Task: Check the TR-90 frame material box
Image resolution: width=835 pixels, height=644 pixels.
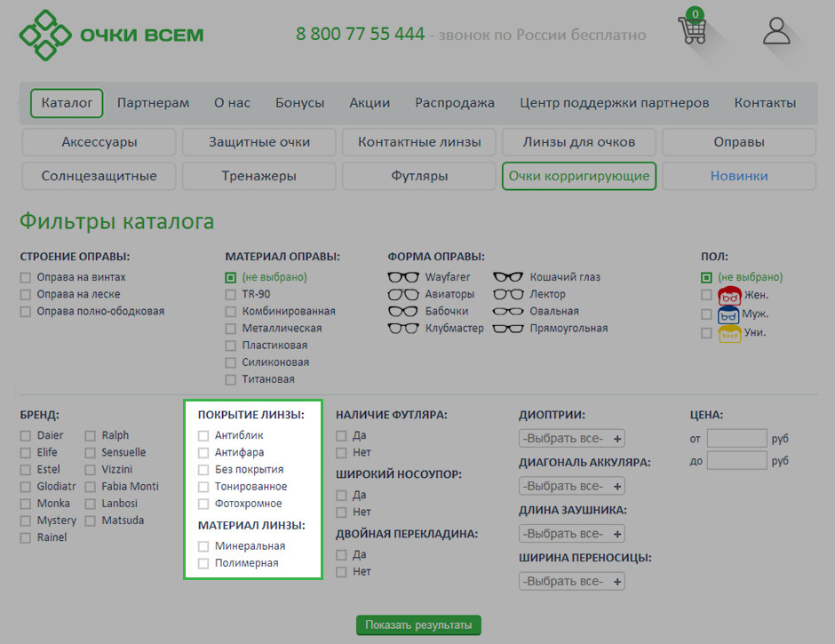Action: [231, 295]
